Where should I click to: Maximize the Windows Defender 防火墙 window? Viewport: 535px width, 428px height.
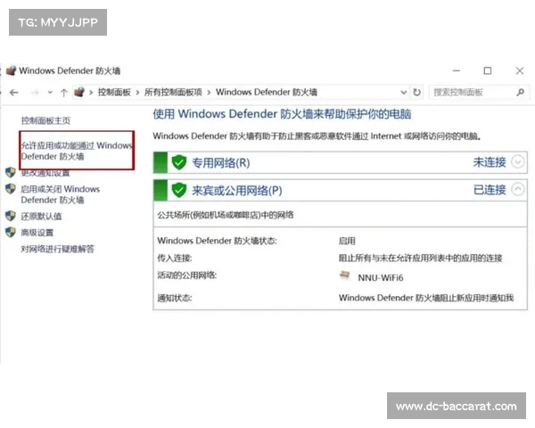pos(488,70)
